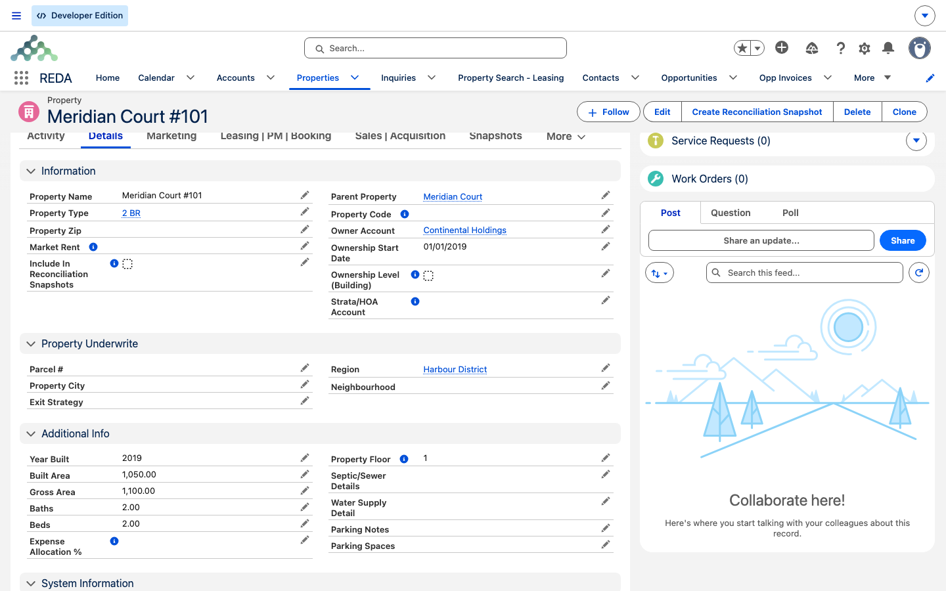Click the Market Rent info icon
Viewport: 946px width, 591px height.
[93, 247]
